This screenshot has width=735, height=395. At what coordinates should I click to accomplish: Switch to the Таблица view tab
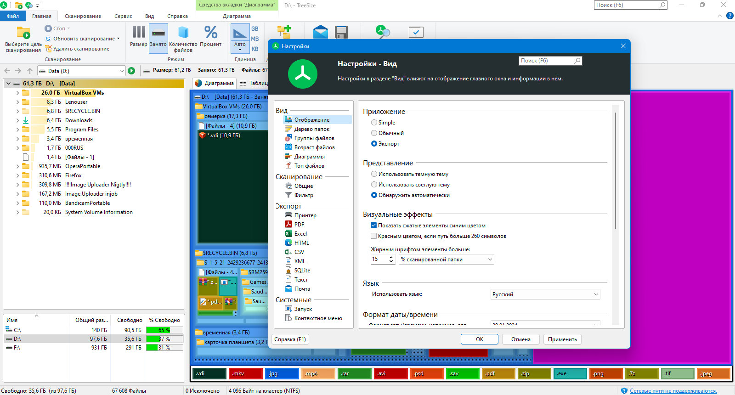(254, 83)
